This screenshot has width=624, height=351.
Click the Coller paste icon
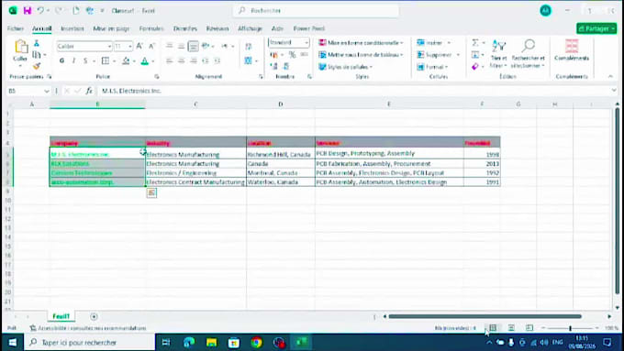(x=20, y=47)
